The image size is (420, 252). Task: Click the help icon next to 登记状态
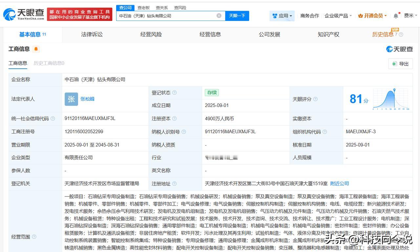point(175,93)
